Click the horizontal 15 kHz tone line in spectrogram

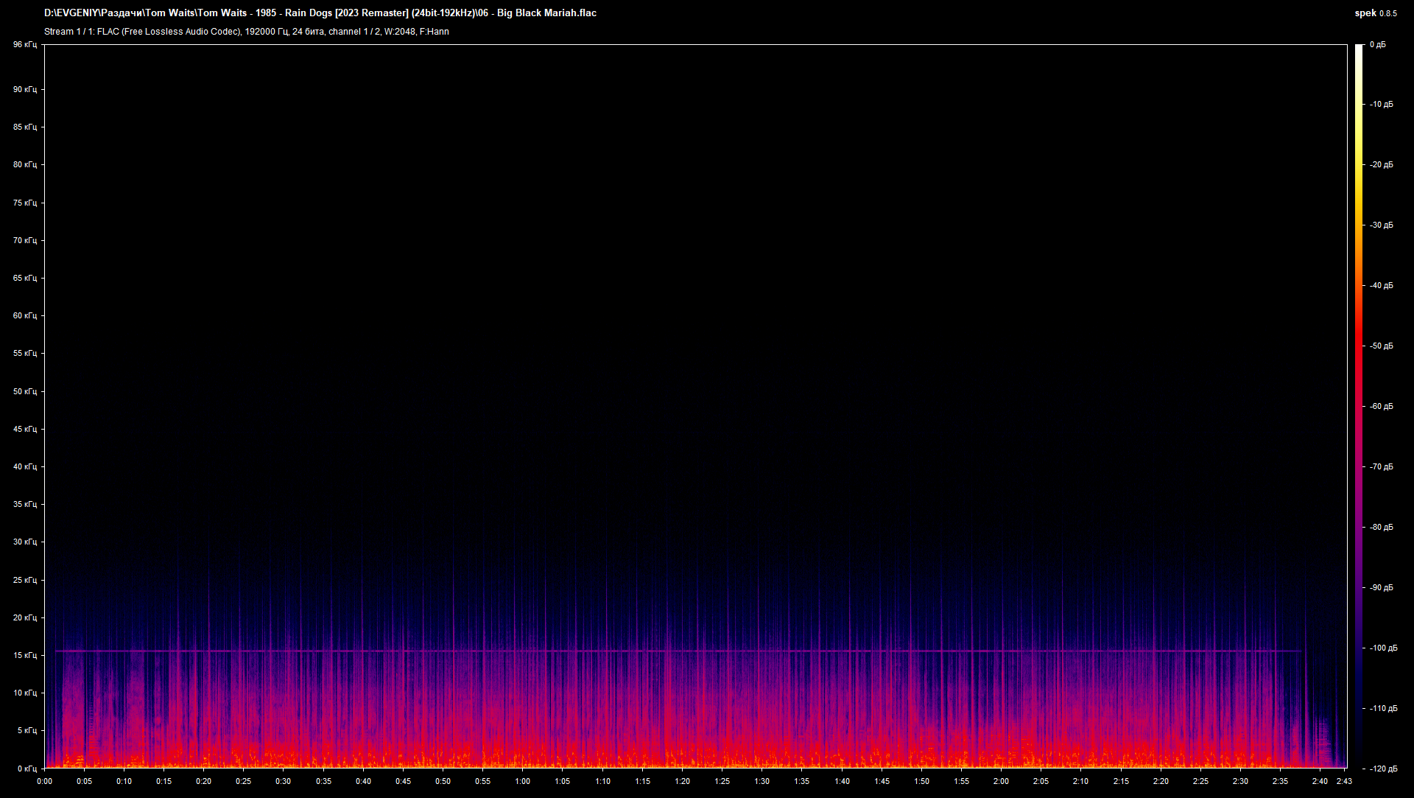tap(678, 651)
